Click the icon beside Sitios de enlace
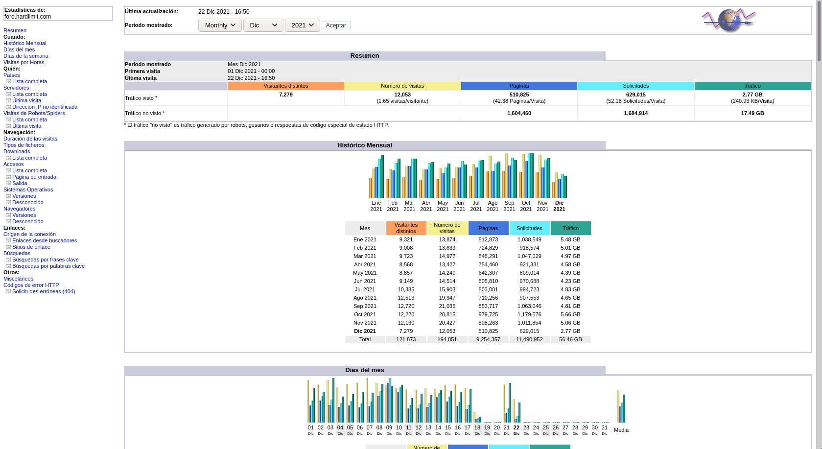Viewport: 822px width, 449px height. (x=8, y=247)
